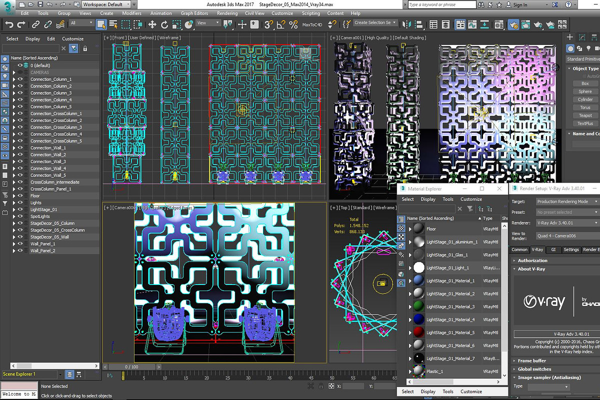This screenshot has height=400, width=600.
Task: Click Sign In in the title bar
Action: click(520, 4)
